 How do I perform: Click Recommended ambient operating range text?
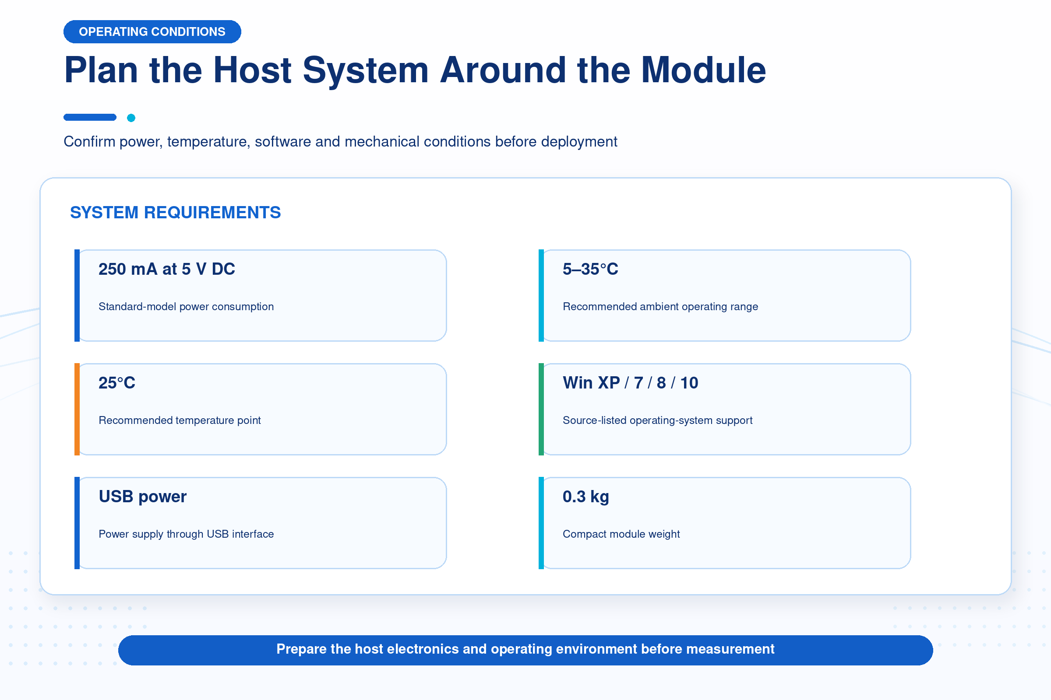(x=660, y=307)
